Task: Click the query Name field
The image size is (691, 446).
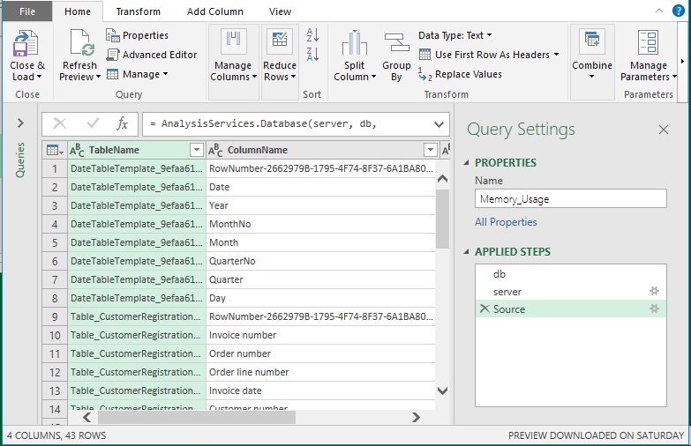Action: [571, 199]
